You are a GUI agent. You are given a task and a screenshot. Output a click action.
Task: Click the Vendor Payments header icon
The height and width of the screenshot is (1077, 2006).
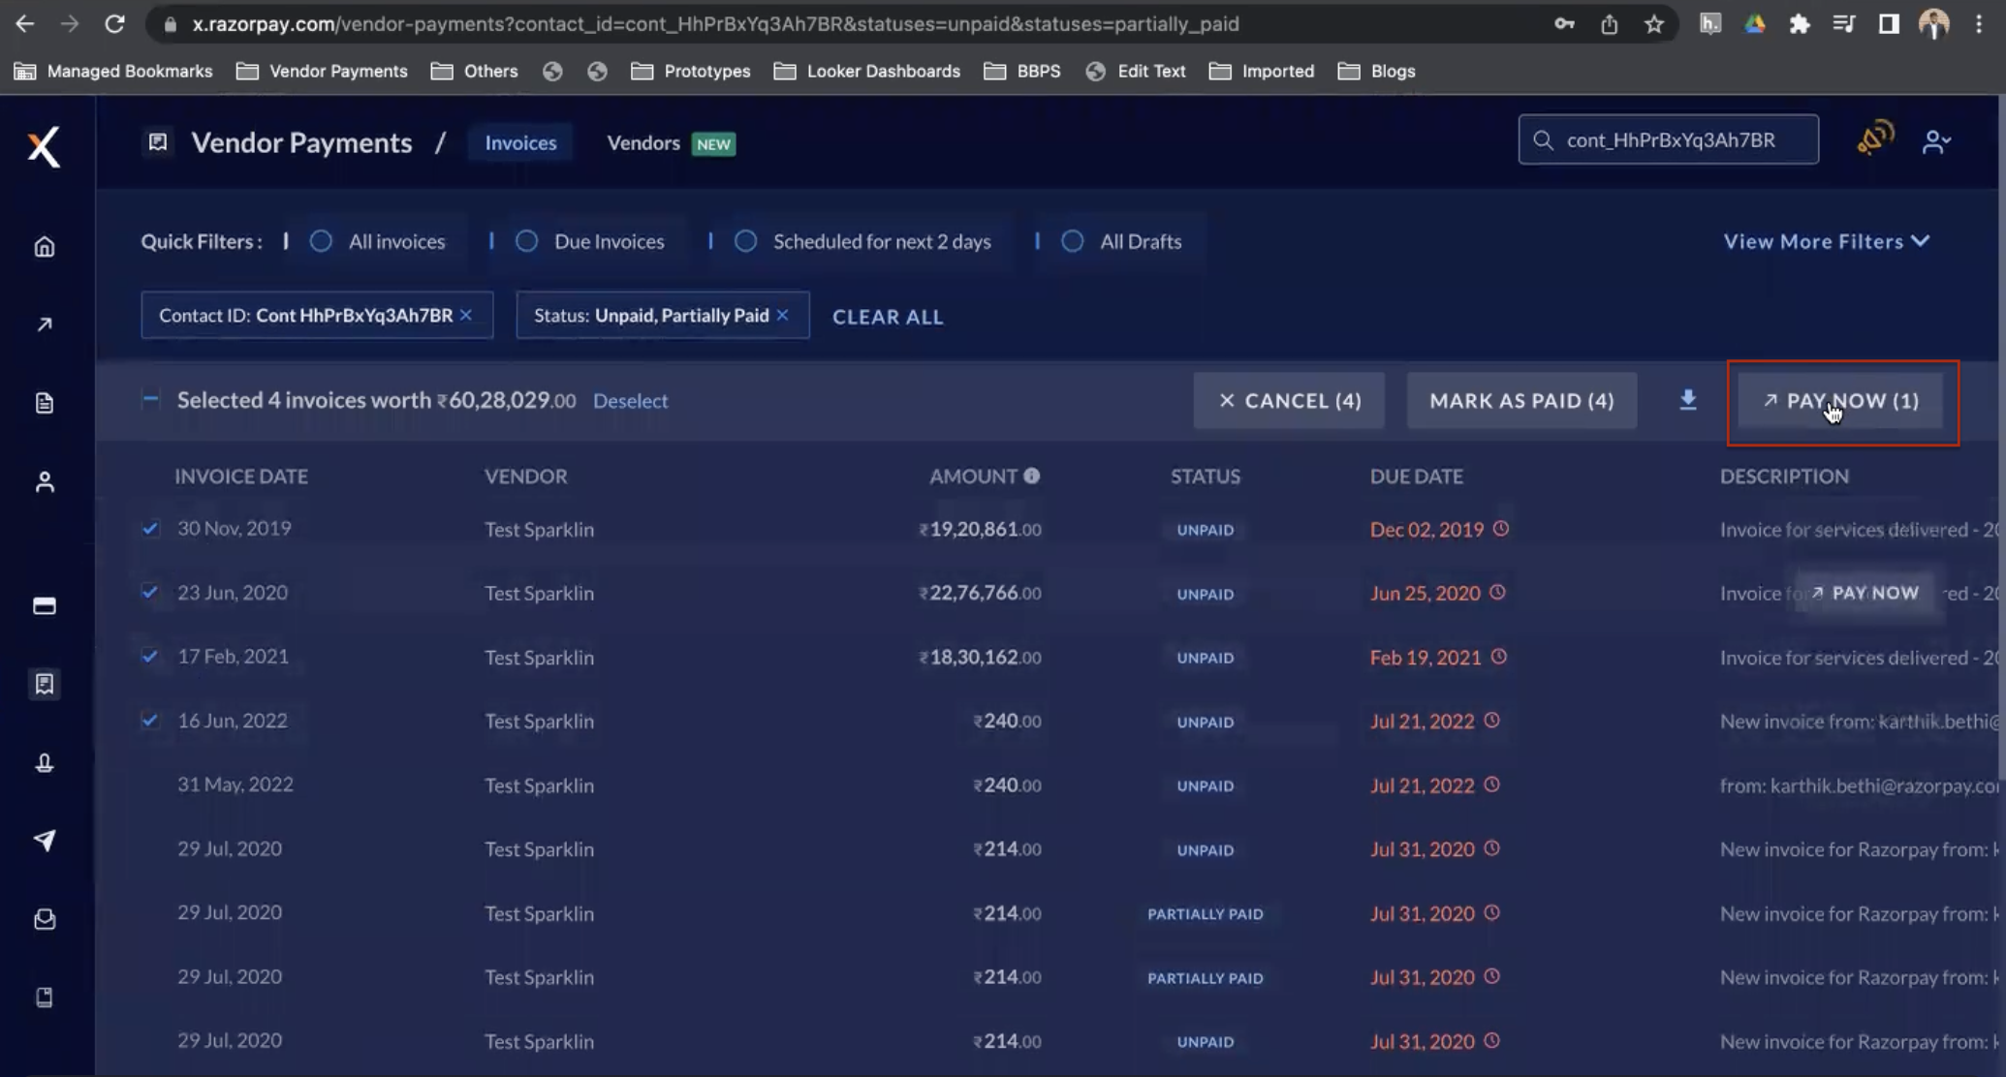(x=158, y=142)
